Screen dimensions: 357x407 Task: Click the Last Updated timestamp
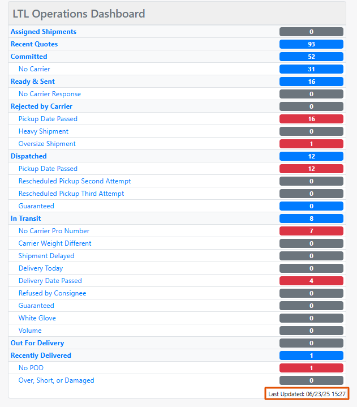point(307,393)
